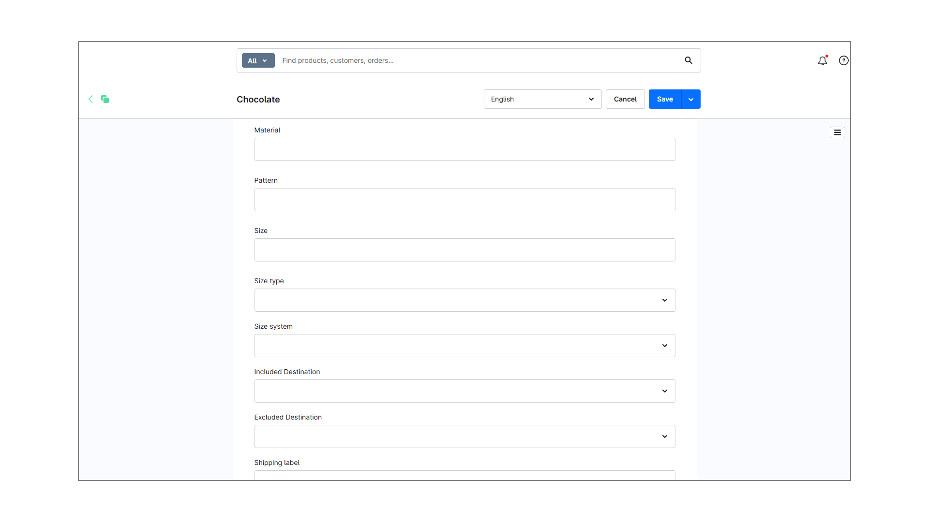The image size is (929, 522).
Task: Click the search magnifier icon
Action: point(688,60)
